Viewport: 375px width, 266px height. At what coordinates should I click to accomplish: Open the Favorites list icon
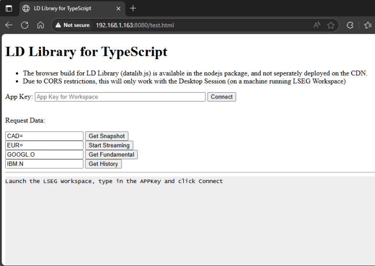(368, 25)
